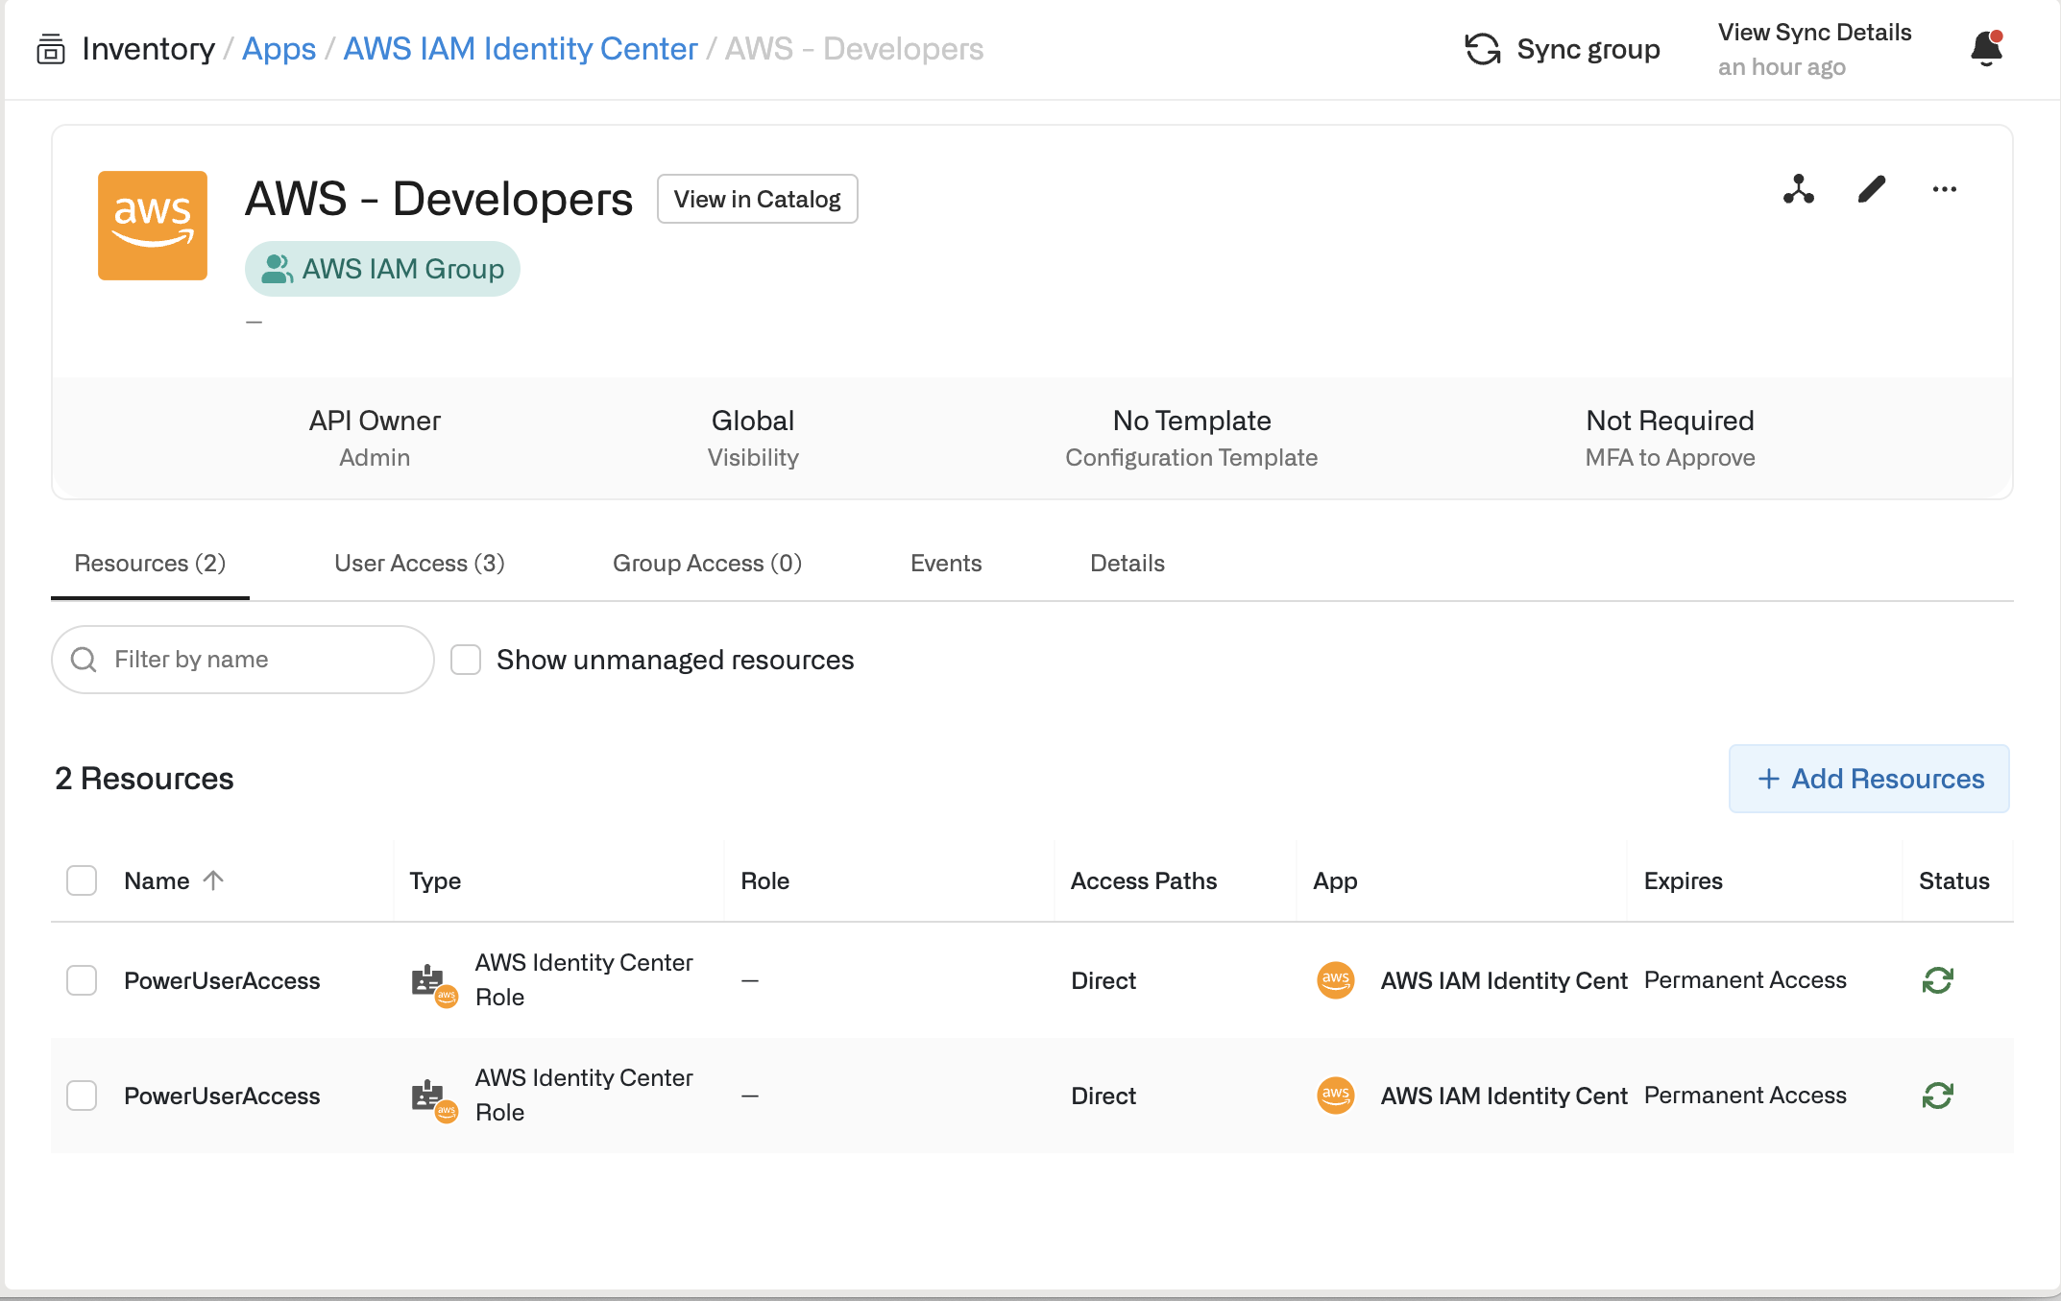
Task: Select the first PowerUserAccess row checkbox
Action: pyautogui.click(x=82, y=980)
